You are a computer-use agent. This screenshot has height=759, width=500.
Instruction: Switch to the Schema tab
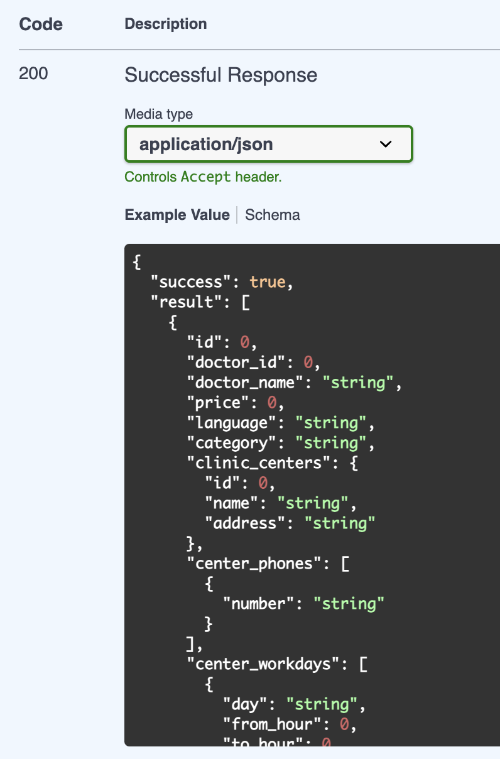point(272,215)
